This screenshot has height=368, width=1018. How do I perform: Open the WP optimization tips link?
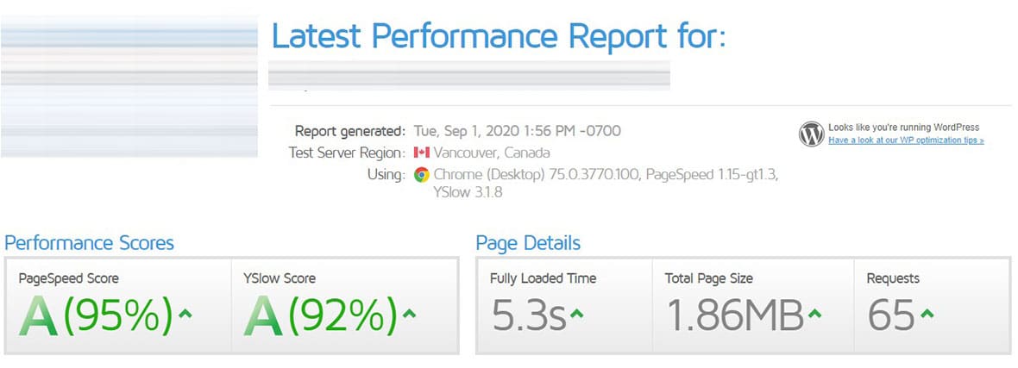point(906,140)
